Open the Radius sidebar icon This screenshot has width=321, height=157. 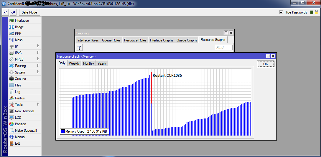11,98
